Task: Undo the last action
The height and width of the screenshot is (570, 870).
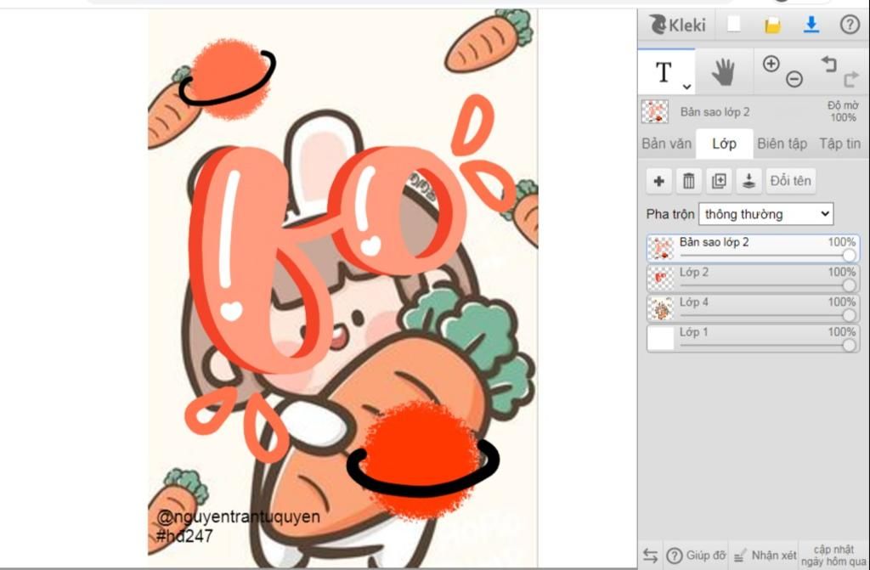Action: (x=829, y=64)
